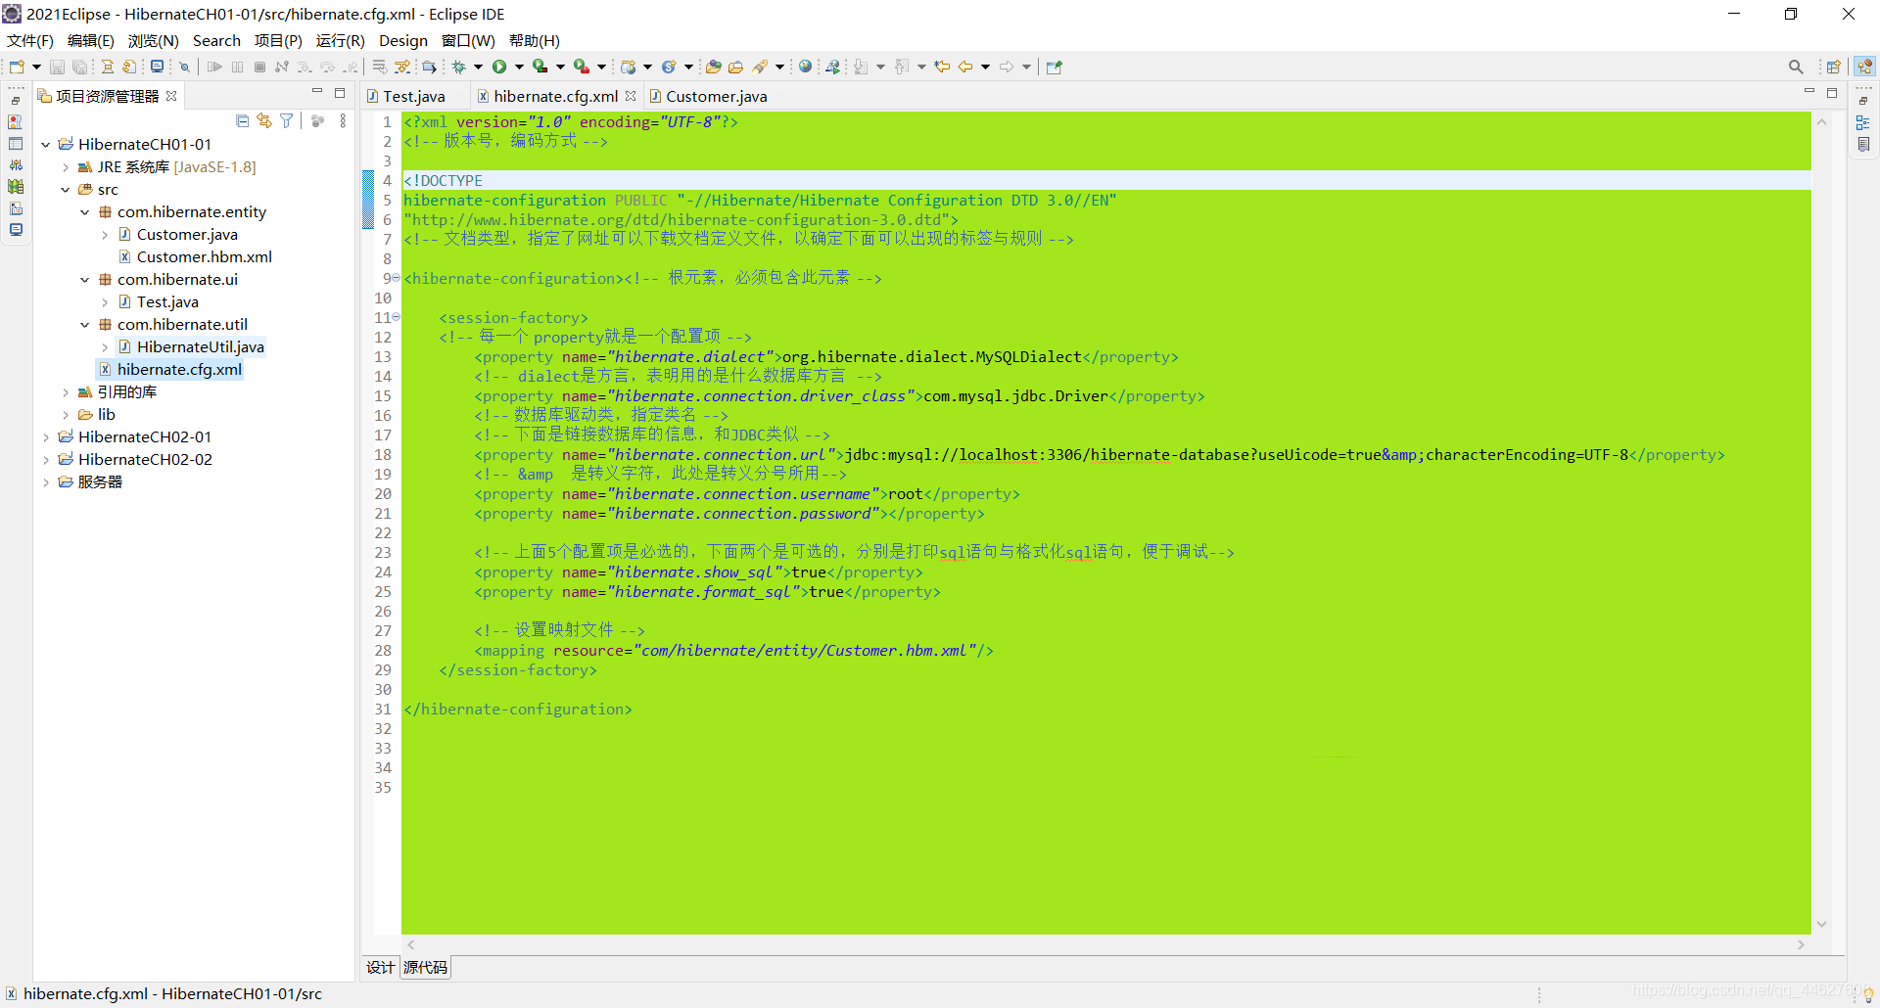Click the Last Edit Location icon

pos(942,67)
